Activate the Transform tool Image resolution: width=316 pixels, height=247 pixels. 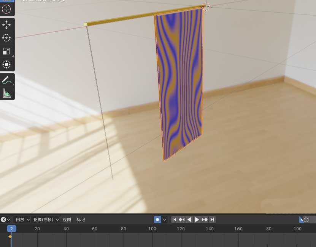(6, 64)
